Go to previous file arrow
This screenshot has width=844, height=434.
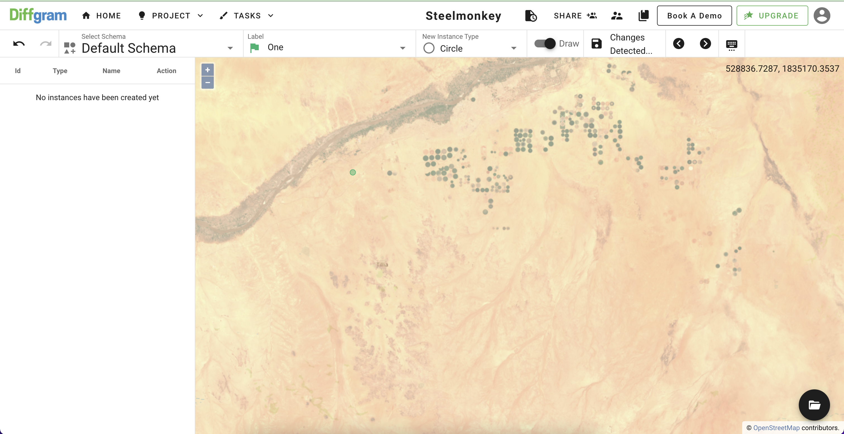coord(678,44)
